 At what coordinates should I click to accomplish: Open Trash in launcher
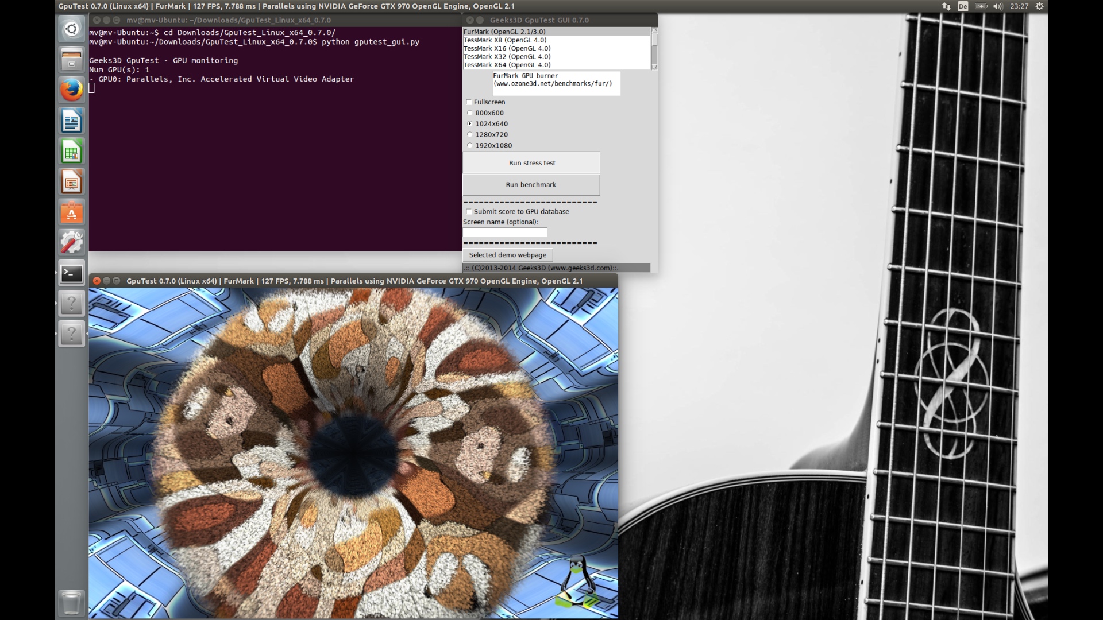point(71,603)
